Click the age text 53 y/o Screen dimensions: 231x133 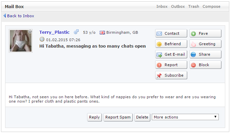pyautogui.click(x=89, y=32)
